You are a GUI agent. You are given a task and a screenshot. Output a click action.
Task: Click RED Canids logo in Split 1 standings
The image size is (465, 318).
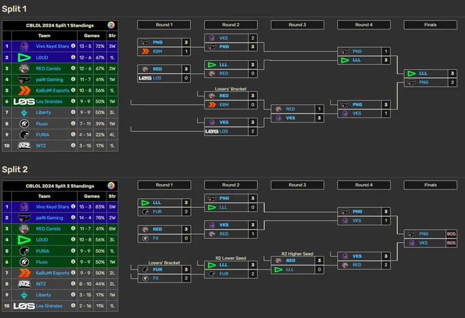[24, 68]
